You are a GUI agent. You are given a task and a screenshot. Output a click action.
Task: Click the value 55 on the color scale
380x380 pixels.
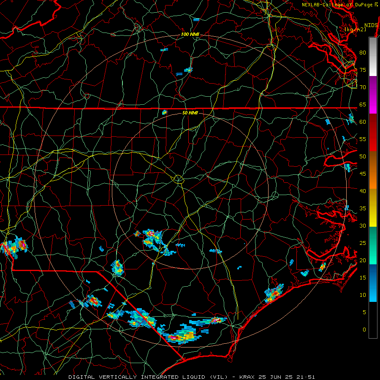point(363,139)
